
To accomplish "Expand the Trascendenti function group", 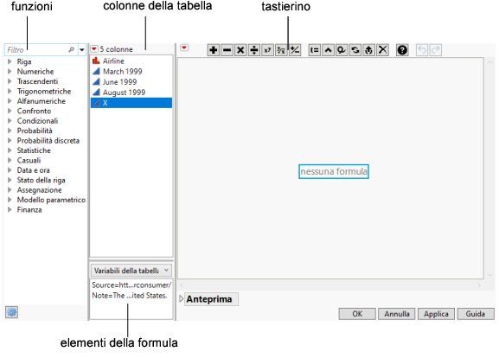I will pos(10,81).
